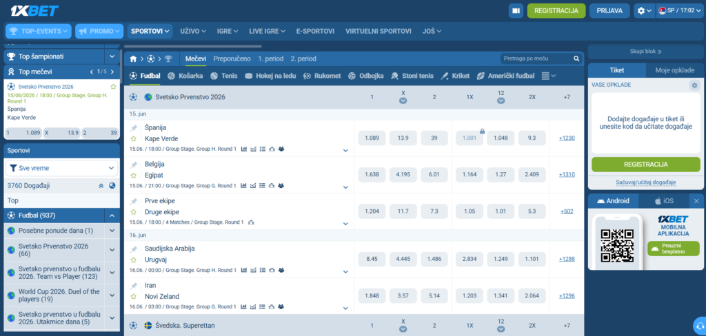The width and height of the screenshot is (706, 336).
Task: Pin the Iran vs Novi Zeland match
Action: click(x=134, y=286)
